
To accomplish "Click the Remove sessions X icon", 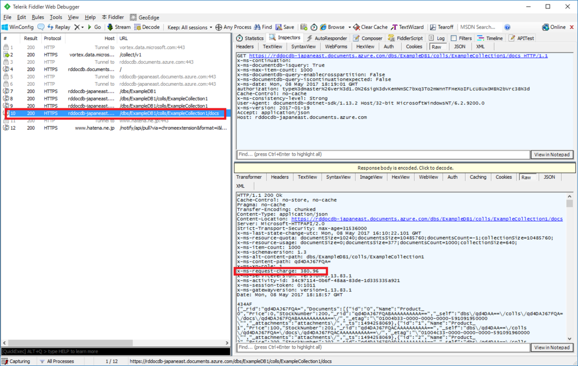I will coord(77,27).
